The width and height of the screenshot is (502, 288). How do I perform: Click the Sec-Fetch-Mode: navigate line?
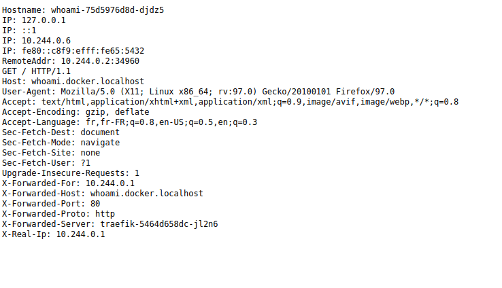coord(61,143)
